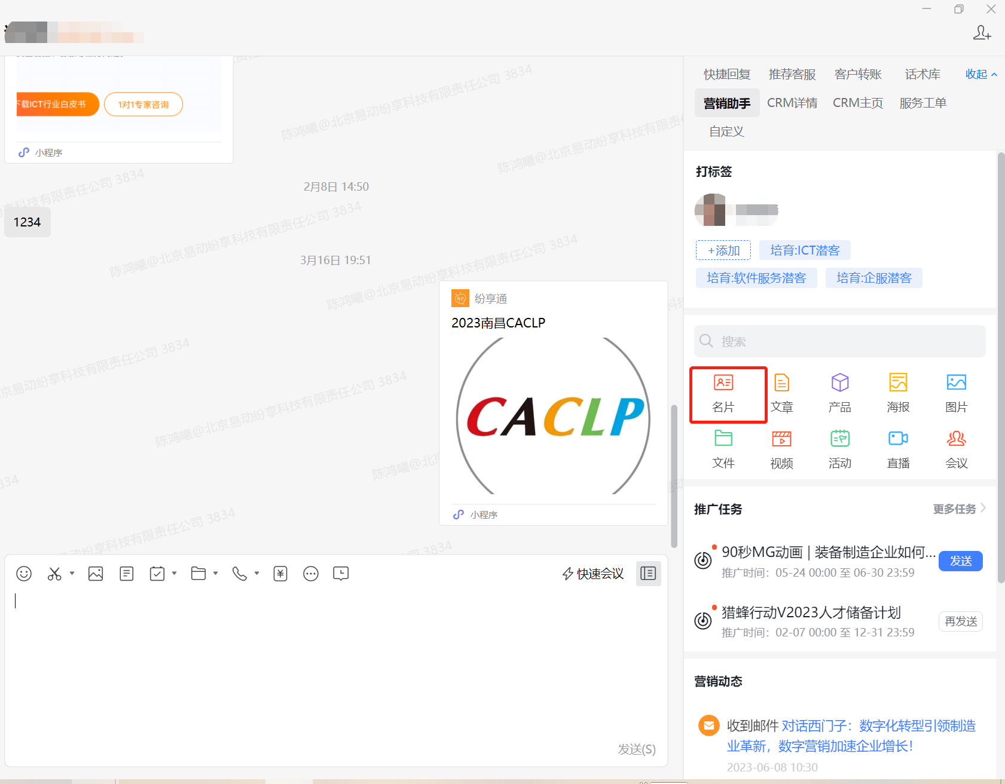Switch to the 话术库 tab
This screenshot has width=1005, height=784.
pyautogui.click(x=922, y=74)
